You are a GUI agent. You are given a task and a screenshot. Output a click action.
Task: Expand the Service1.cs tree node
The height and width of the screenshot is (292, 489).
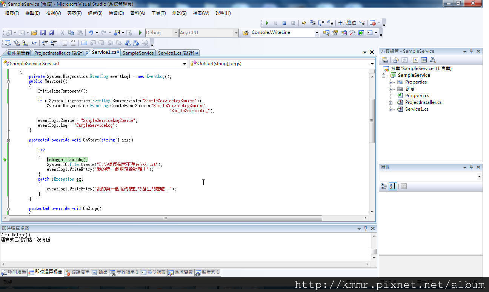click(x=391, y=109)
